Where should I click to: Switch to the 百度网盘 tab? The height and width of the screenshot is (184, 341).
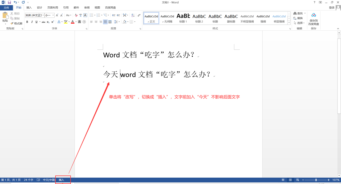(x=110, y=8)
